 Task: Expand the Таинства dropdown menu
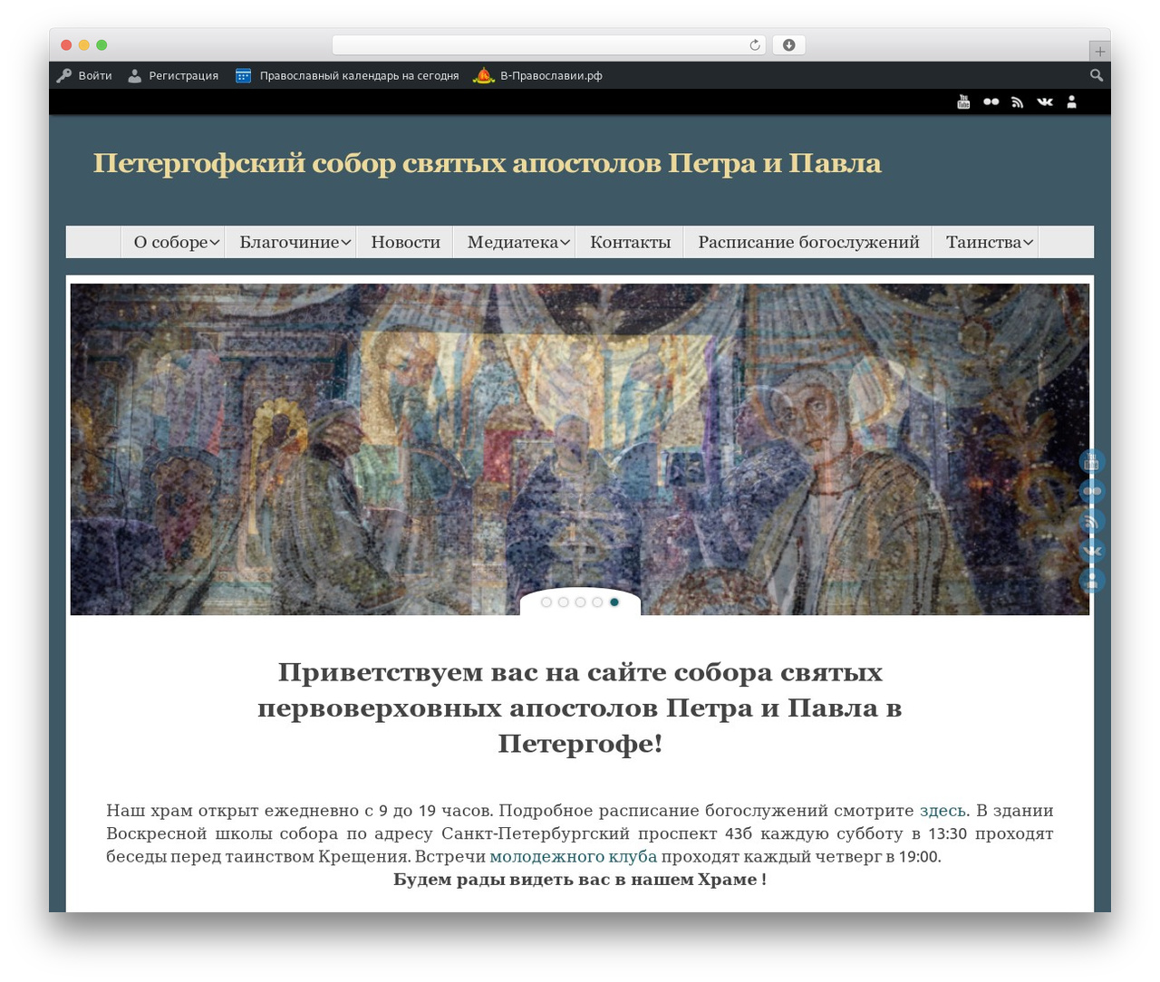click(x=985, y=242)
